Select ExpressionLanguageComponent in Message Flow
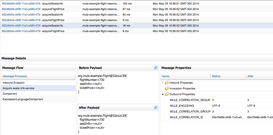The width and height of the screenshot is (273, 135). point(23,99)
